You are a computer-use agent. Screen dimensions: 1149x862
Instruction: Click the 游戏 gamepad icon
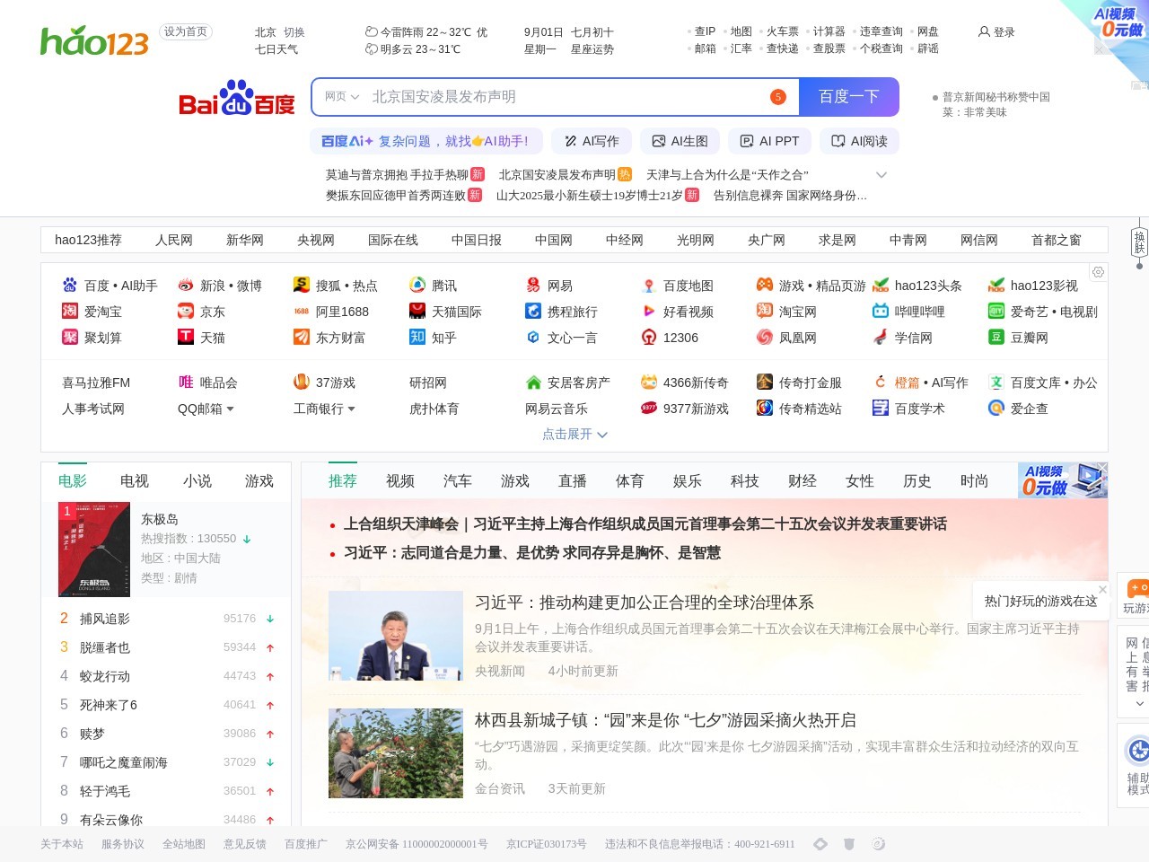[765, 285]
